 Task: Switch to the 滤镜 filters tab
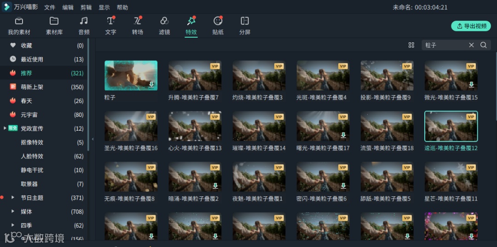164,26
